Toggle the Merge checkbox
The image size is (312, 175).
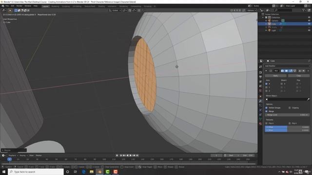coord(267,111)
